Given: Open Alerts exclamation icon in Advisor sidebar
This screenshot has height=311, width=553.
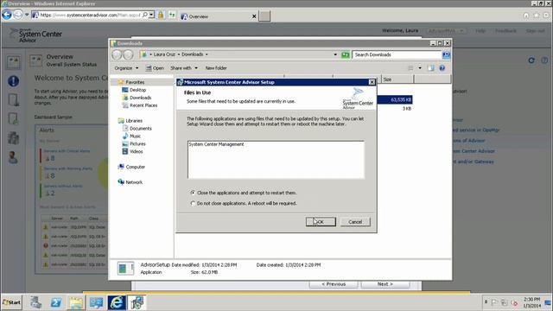Looking at the screenshot, I should click(14, 81).
